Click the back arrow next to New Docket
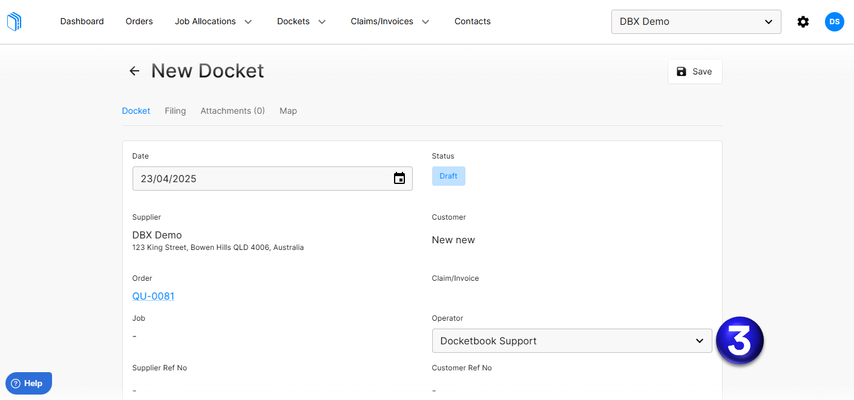The image size is (854, 400). coord(134,71)
